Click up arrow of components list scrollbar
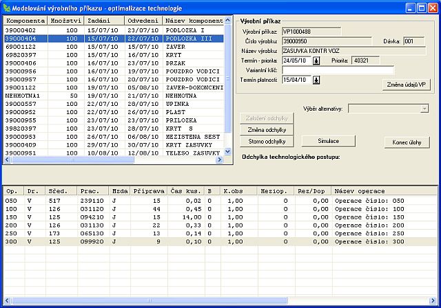 [228, 20]
